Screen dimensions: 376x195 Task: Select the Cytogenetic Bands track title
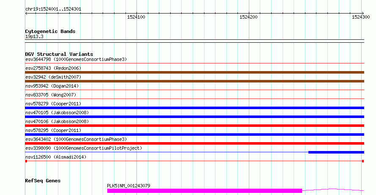[x=50, y=31]
